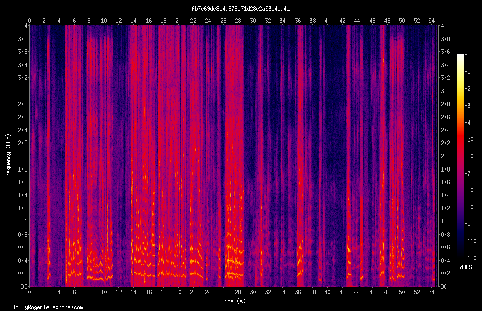This screenshot has width=482, height=311.
Task: Click the -90 label on the color scale
Action: click(469, 207)
